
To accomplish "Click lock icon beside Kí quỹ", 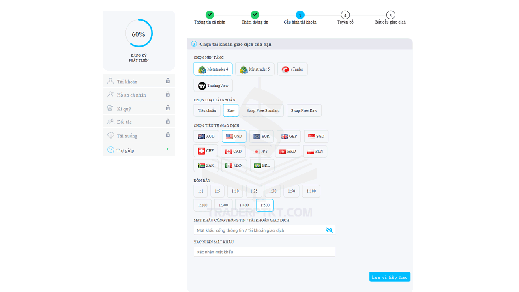I will pos(168,108).
